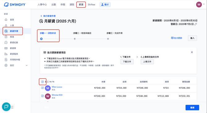
Task: Click the drag handle dots beside chat
Action: pos(12,107)
